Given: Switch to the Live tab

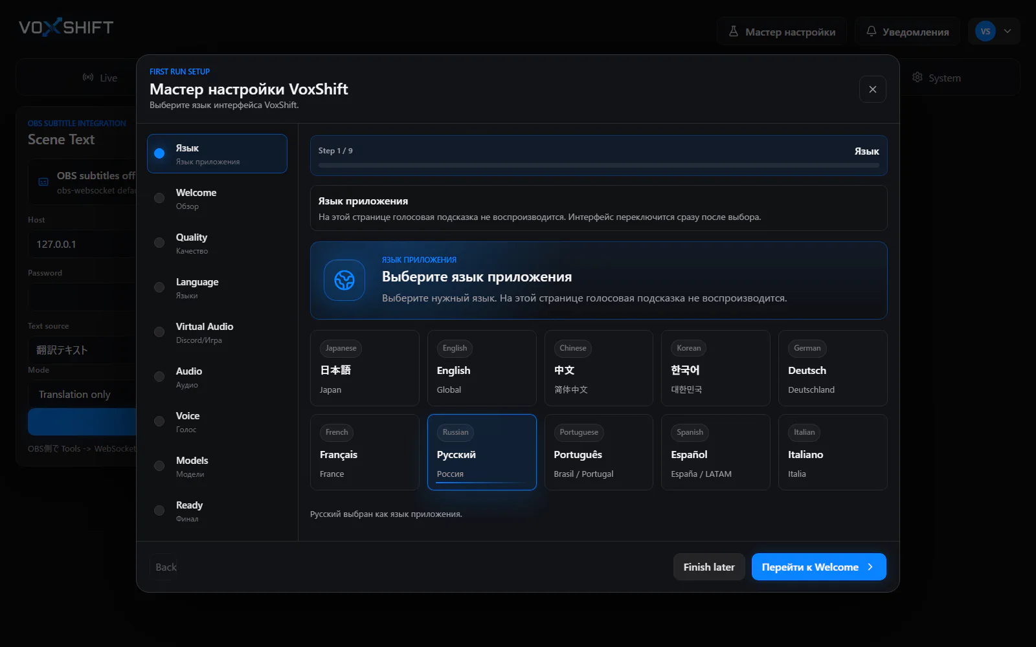Looking at the screenshot, I should [x=100, y=78].
